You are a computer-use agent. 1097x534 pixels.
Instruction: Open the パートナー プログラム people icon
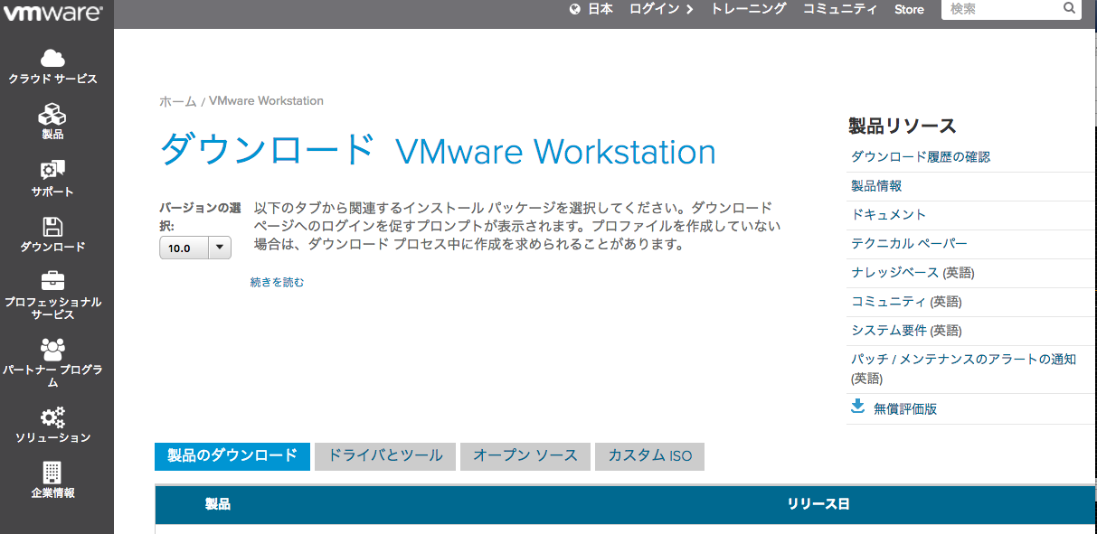tap(52, 348)
